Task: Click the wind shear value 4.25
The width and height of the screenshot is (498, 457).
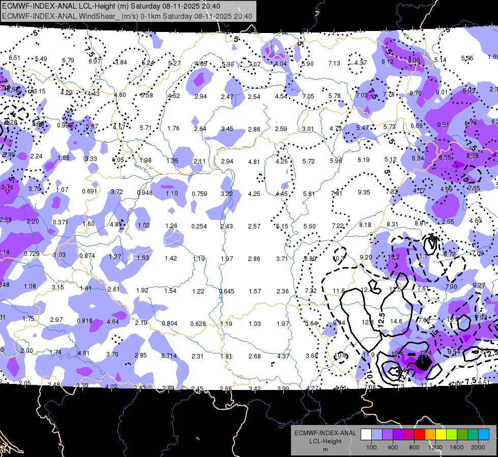Action: (254, 193)
